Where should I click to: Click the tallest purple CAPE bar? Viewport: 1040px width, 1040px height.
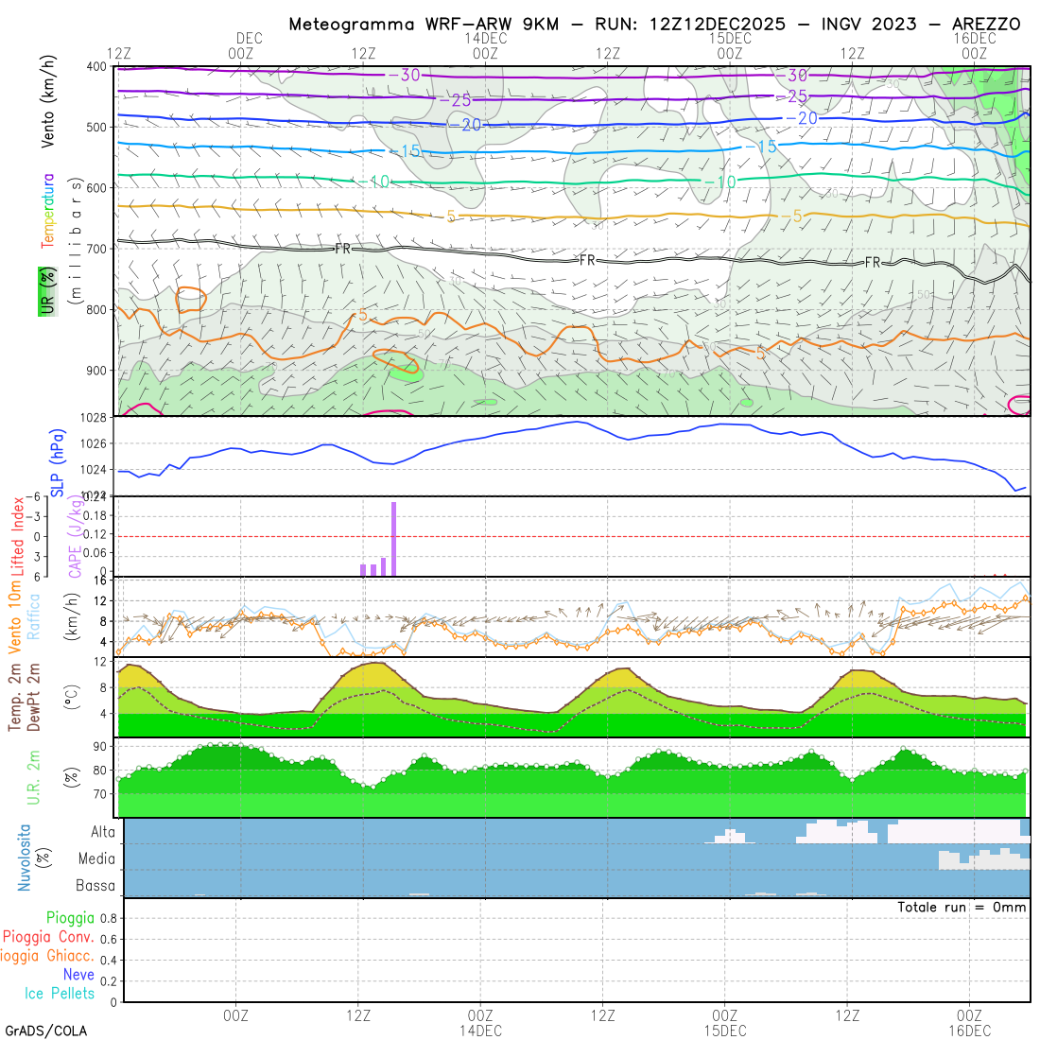(x=393, y=538)
